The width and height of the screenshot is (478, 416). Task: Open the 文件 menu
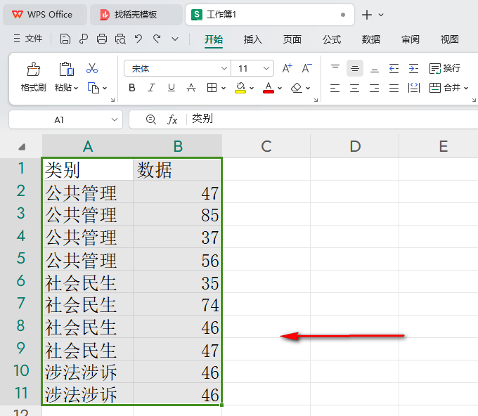tap(27, 39)
